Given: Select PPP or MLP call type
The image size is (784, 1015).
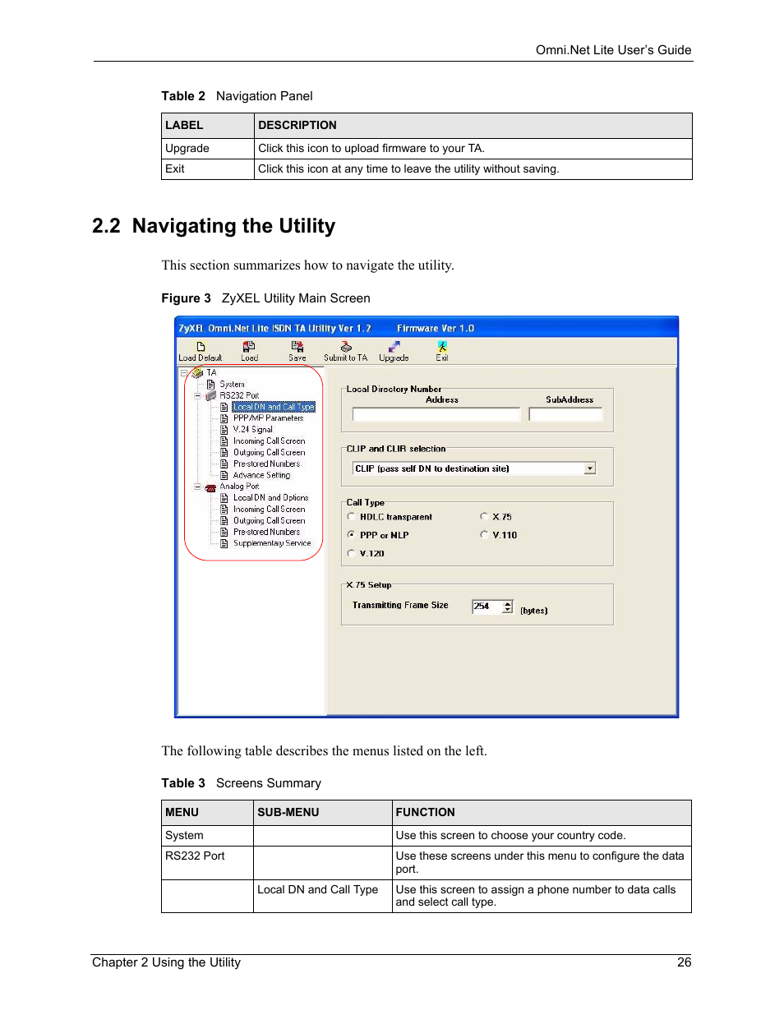Looking at the screenshot, I should click(x=352, y=535).
